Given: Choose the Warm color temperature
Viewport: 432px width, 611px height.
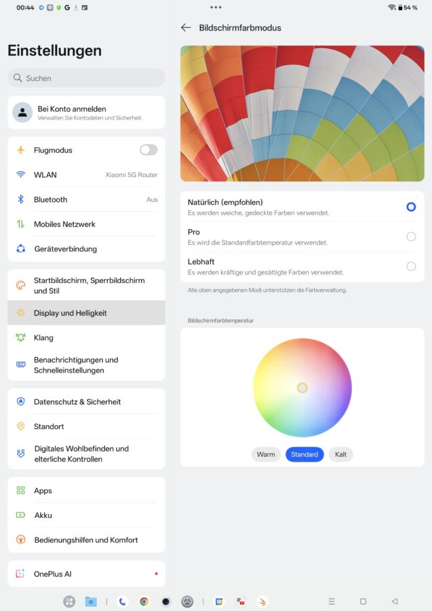Looking at the screenshot, I should pyautogui.click(x=266, y=454).
